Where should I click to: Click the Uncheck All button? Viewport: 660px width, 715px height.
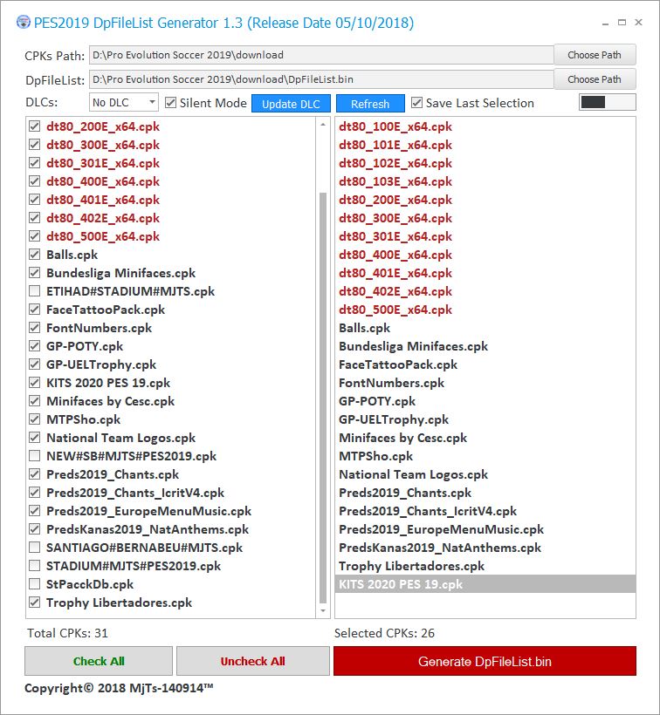coord(253,661)
